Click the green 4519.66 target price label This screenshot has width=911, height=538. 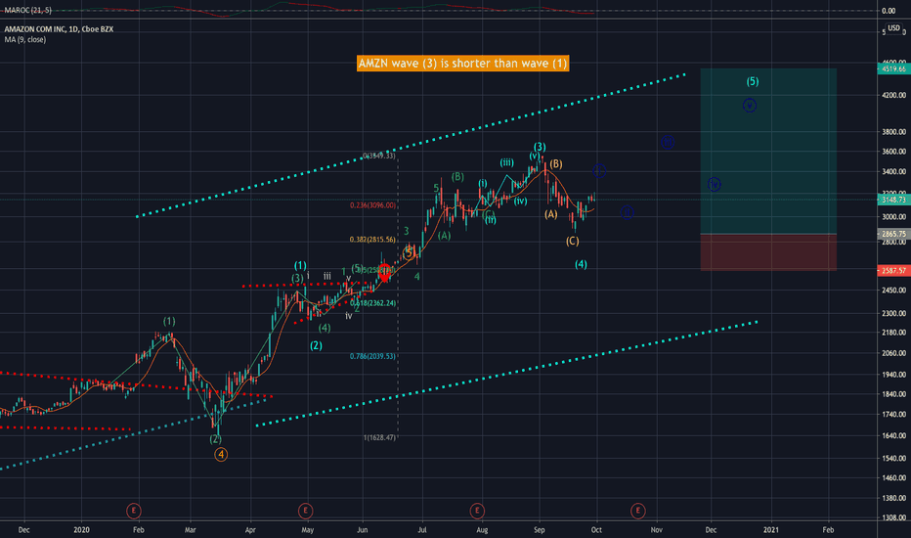(x=893, y=68)
